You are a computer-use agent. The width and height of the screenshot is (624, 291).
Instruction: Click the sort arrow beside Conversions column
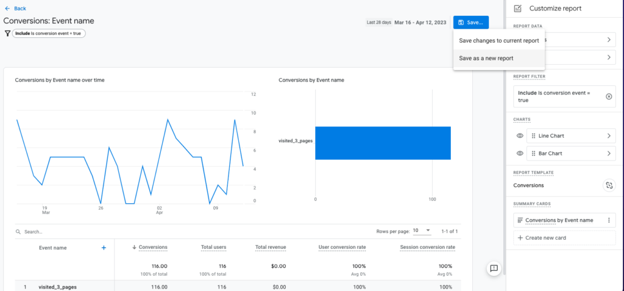click(134, 248)
